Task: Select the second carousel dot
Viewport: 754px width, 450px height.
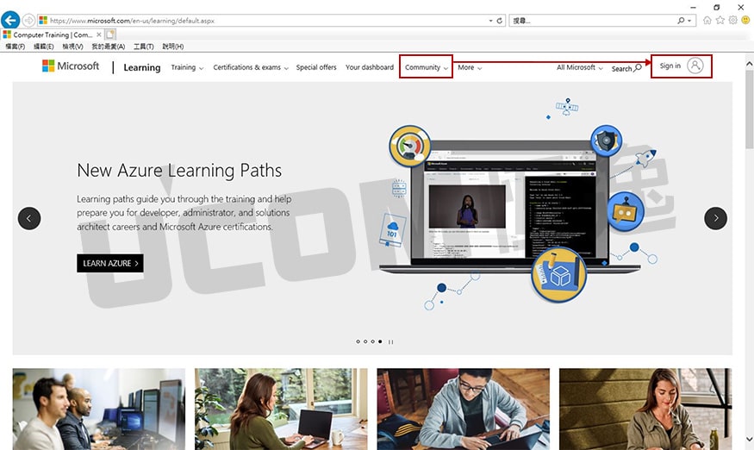Action: pos(365,341)
